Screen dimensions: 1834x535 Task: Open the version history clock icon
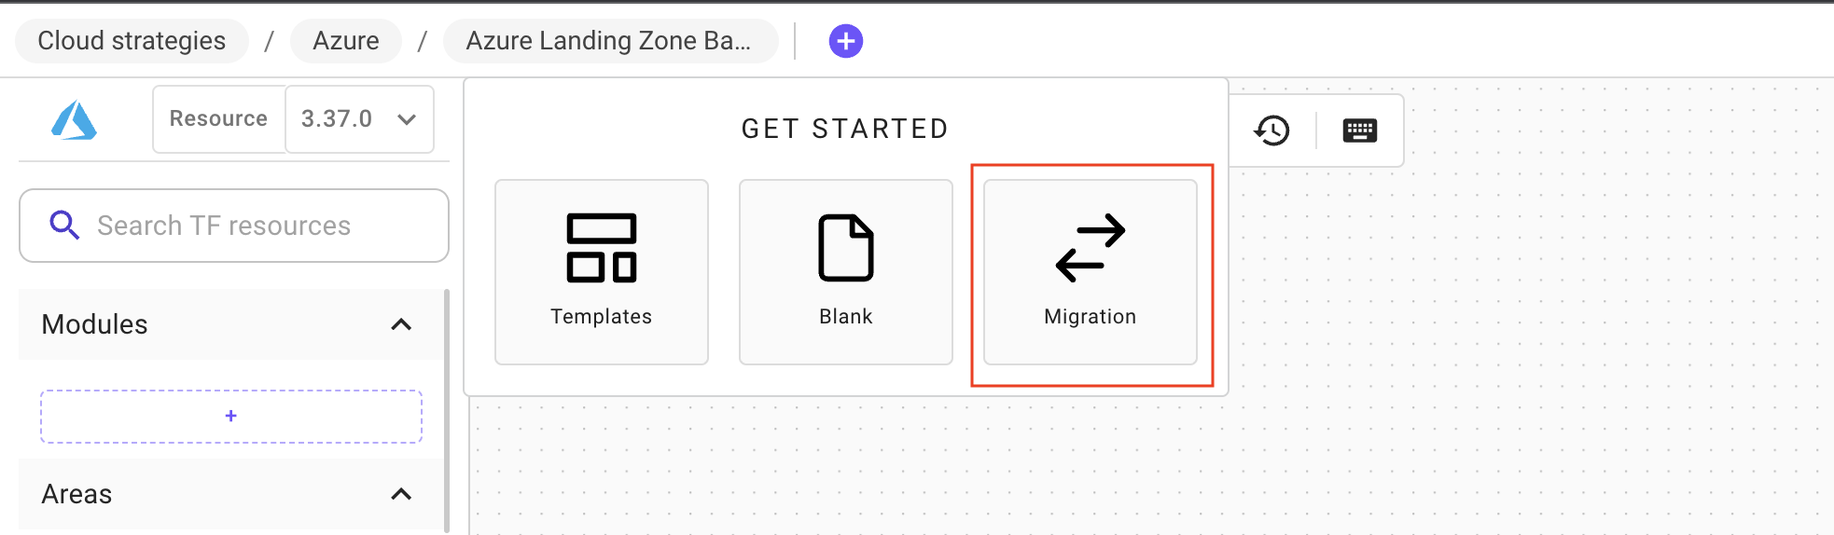point(1271,130)
